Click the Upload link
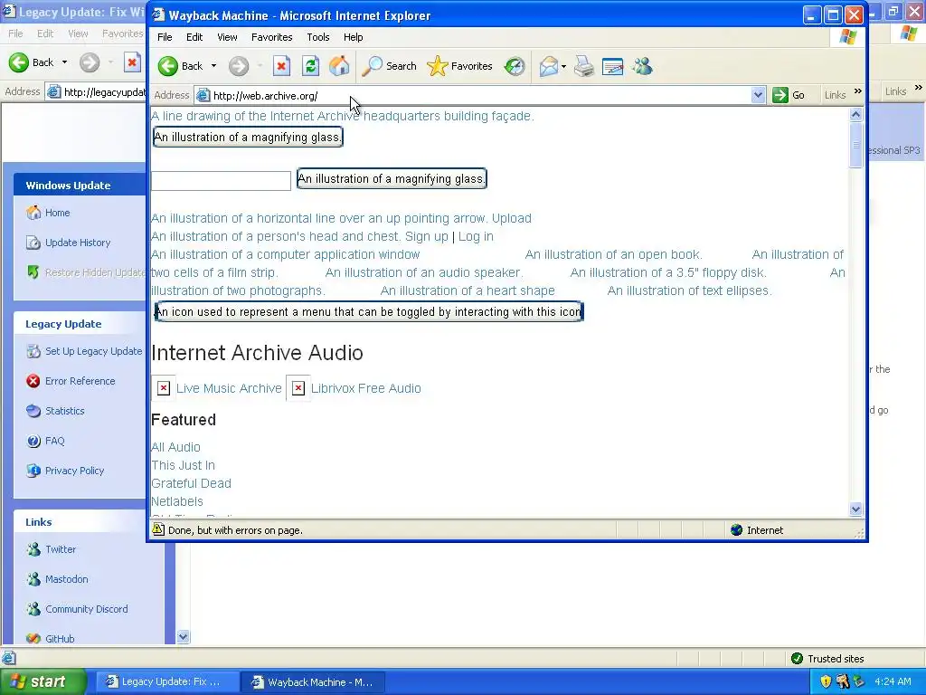 [512, 219]
